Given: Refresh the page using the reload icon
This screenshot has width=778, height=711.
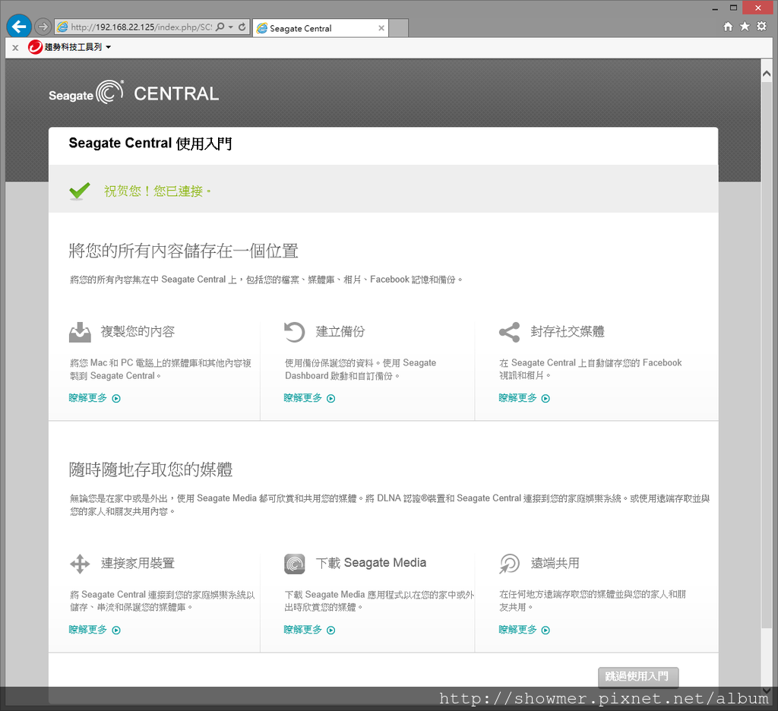Looking at the screenshot, I should [242, 27].
